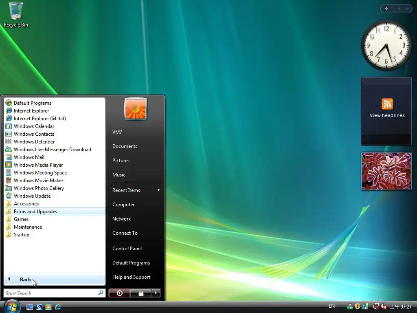Click the Windows Sidebar tray icon

coord(365,306)
